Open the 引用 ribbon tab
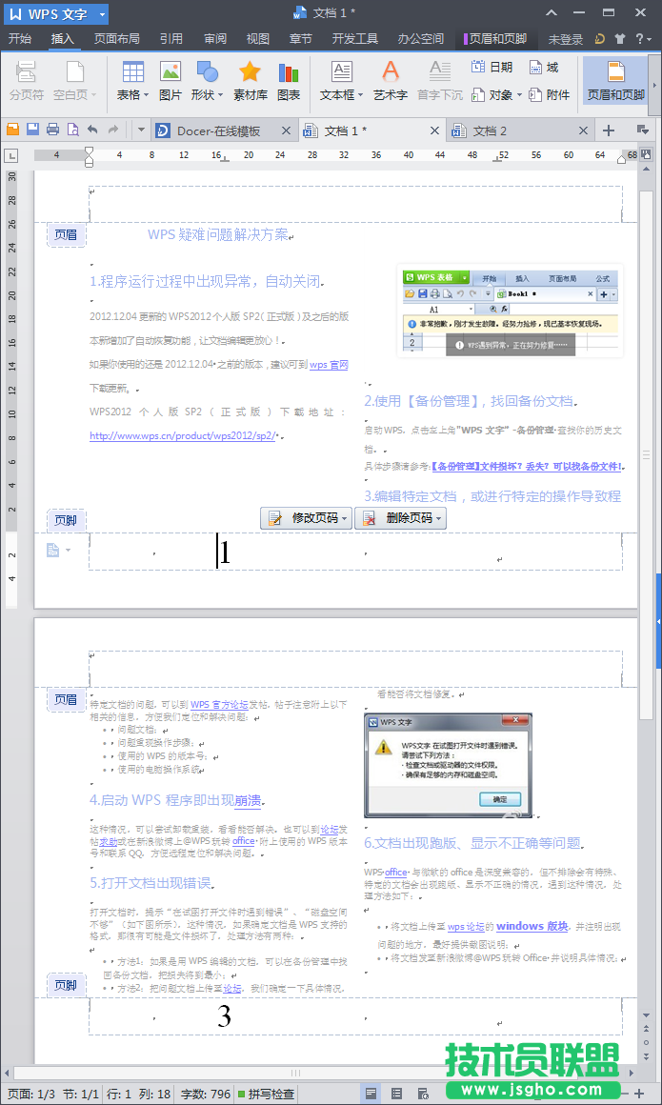The height and width of the screenshot is (1105, 662). tap(171, 39)
